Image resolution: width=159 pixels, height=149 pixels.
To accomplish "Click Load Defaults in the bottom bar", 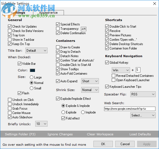I will click(x=140, y=134).
